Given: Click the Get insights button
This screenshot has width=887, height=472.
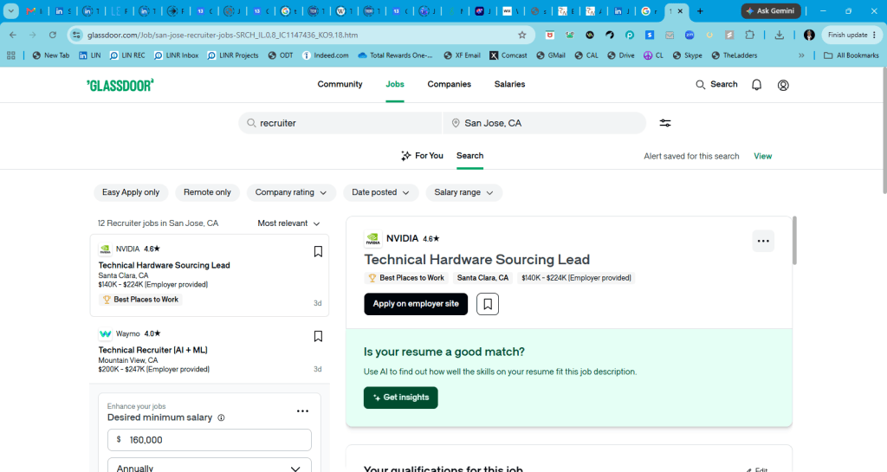Looking at the screenshot, I should point(400,398).
